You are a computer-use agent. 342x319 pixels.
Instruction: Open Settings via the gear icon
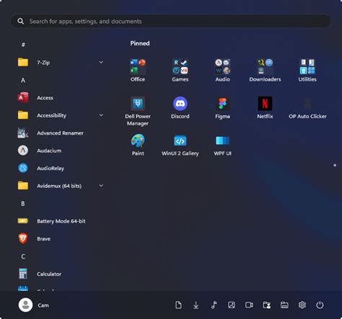pyautogui.click(x=302, y=305)
